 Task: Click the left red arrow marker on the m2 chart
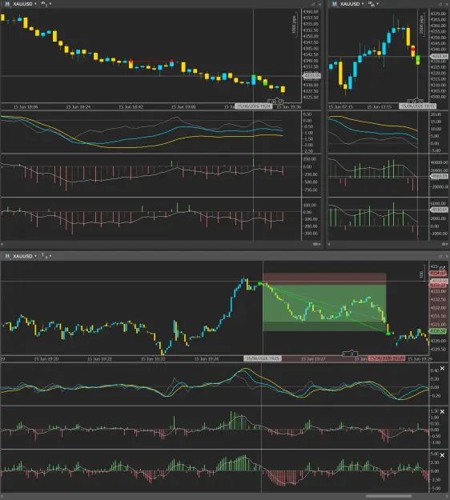click(x=131, y=61)
